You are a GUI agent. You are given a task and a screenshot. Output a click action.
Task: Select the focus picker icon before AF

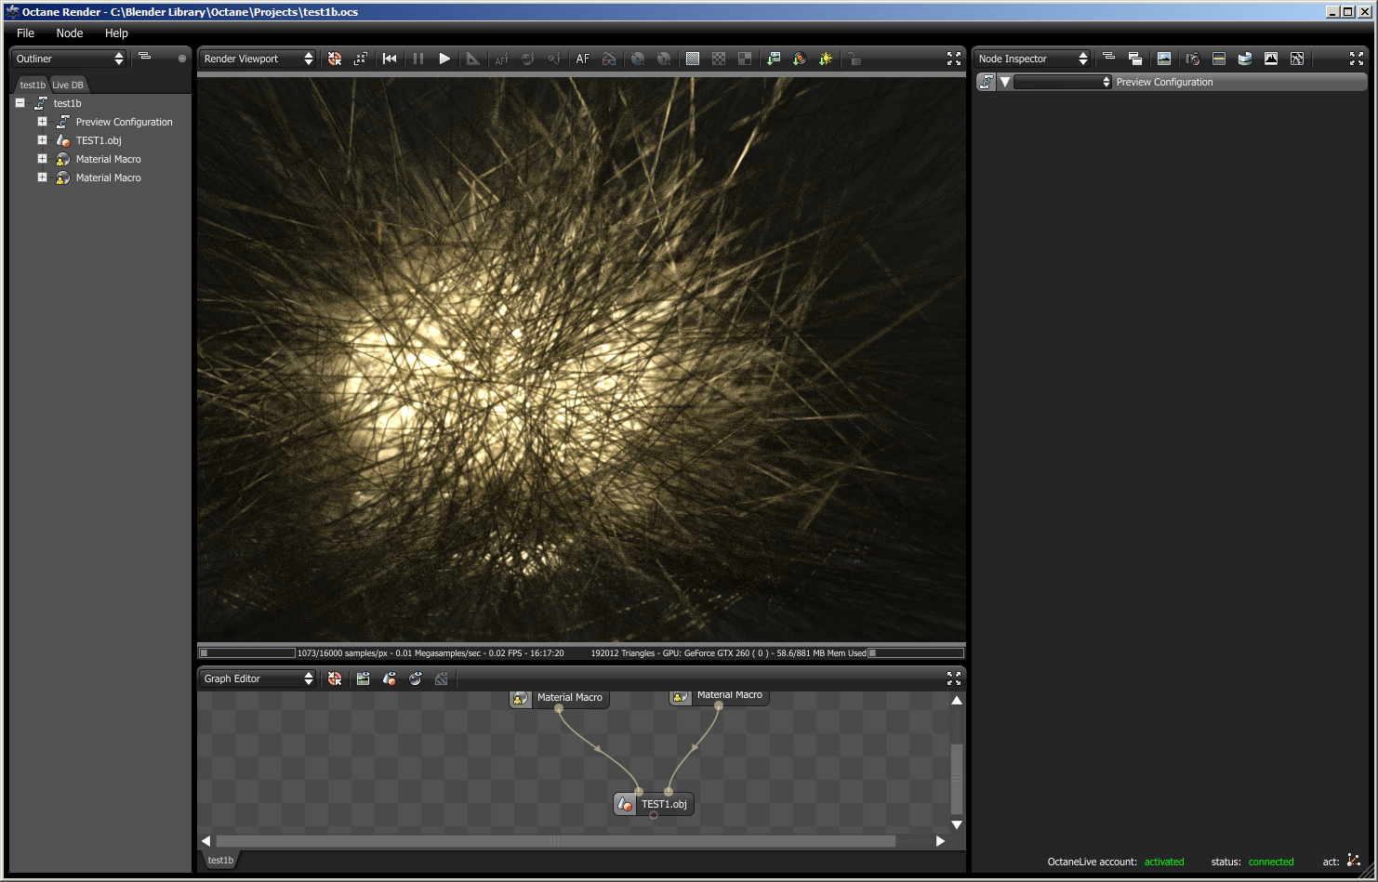(554, 59)
